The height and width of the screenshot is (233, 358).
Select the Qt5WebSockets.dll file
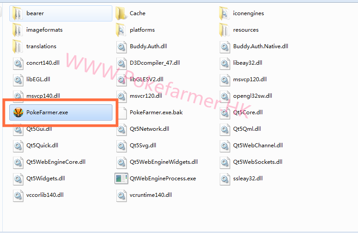251,162
